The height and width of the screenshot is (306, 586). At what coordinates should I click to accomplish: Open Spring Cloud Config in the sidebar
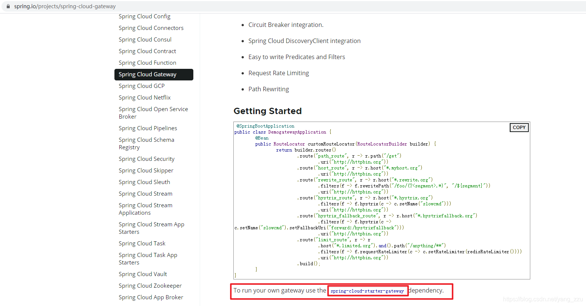point(144,16)
